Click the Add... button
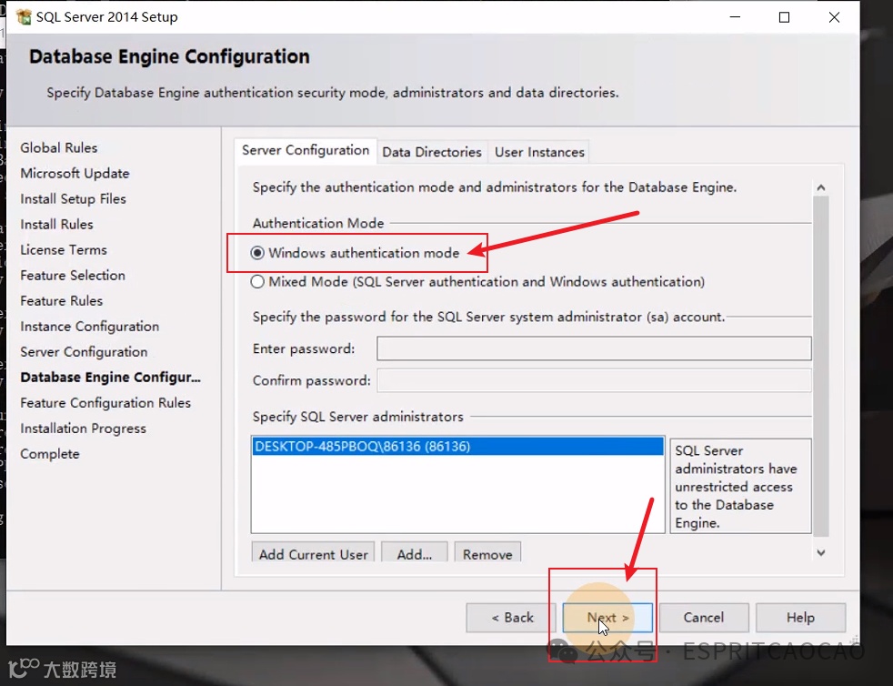 coord(415,552)
